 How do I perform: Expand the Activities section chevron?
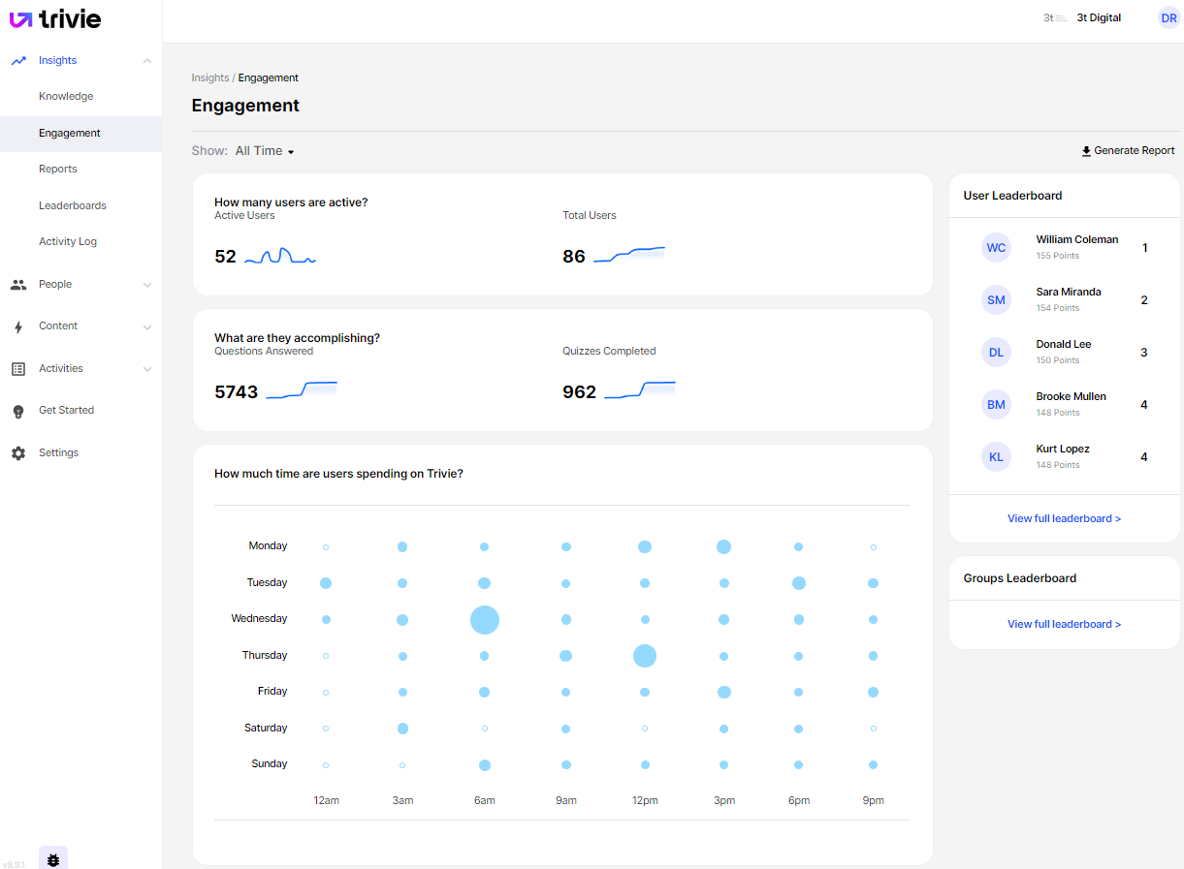147,369
